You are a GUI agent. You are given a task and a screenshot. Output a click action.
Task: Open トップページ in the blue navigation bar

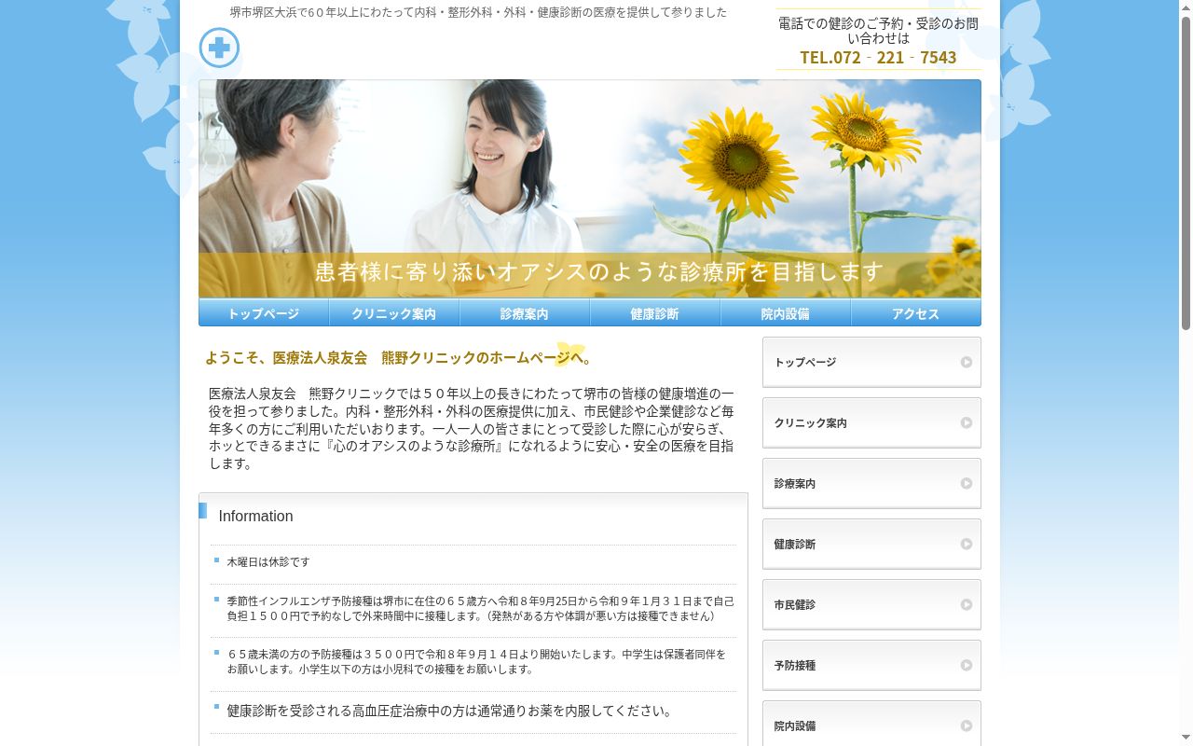(264, 313)
